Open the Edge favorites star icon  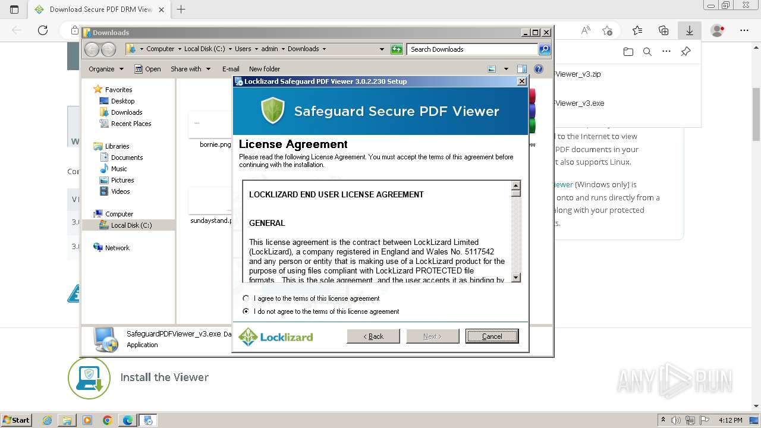pos(637,30)
